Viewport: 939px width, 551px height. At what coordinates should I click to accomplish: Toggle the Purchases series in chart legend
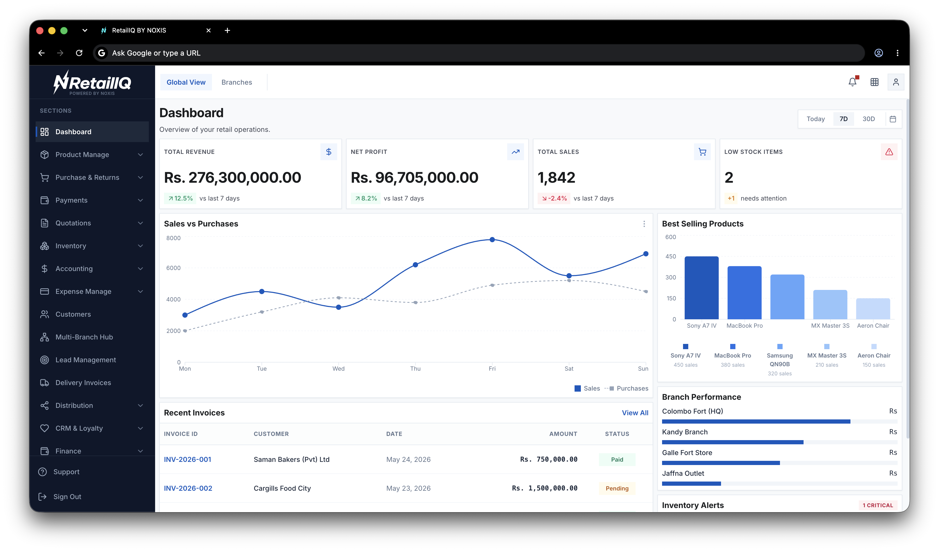point(626,388)
